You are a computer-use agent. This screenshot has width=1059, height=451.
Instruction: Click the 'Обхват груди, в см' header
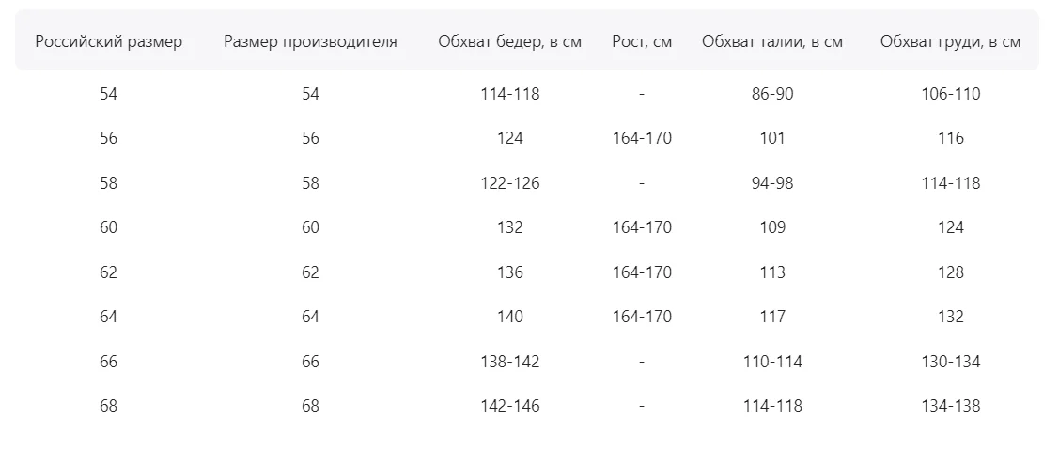click(950, 42)
